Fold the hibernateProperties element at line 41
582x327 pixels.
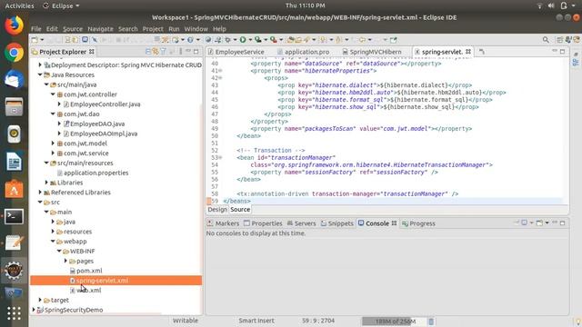coord(220,71)
